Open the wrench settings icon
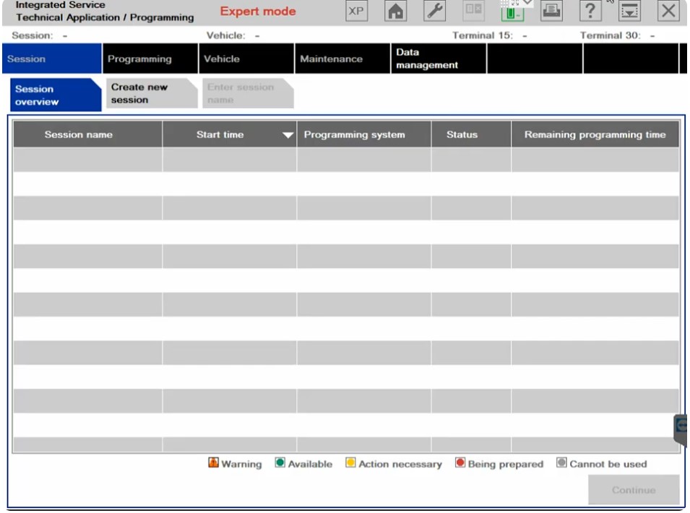690x513 pixels. coord(434,12)
